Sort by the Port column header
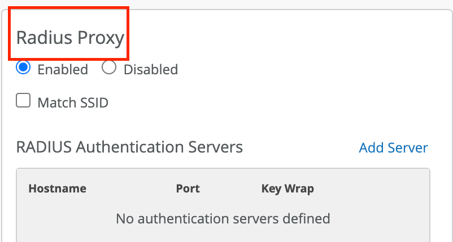Image resolution: width=453 pixels, height=242 pixels. [188, 189]
